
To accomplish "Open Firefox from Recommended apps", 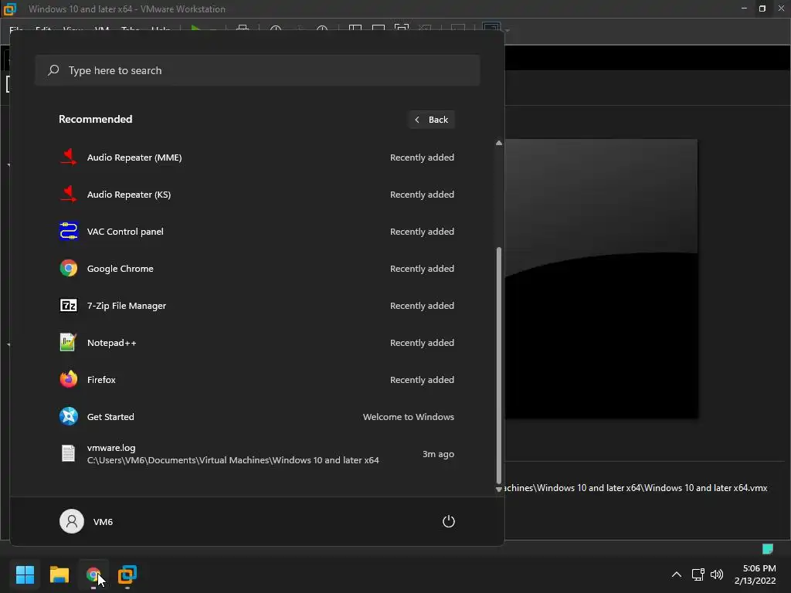I will tap(256, 380).
